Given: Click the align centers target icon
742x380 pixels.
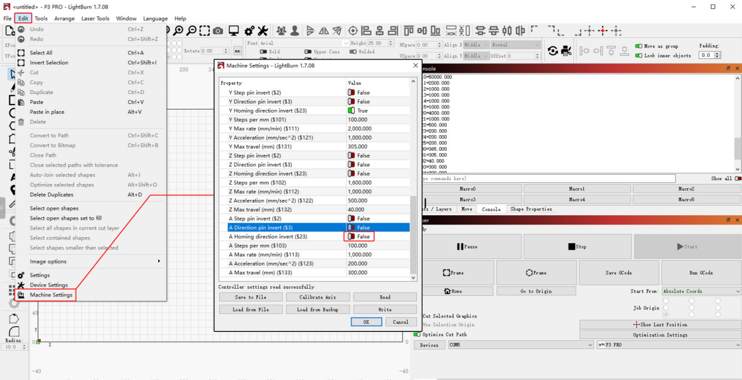Looking at the screenshot, I should [x=353, y=30].
